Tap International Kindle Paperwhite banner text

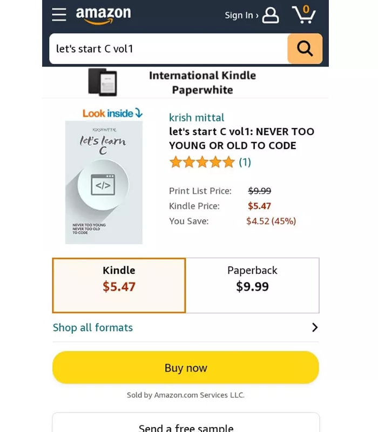202,83
